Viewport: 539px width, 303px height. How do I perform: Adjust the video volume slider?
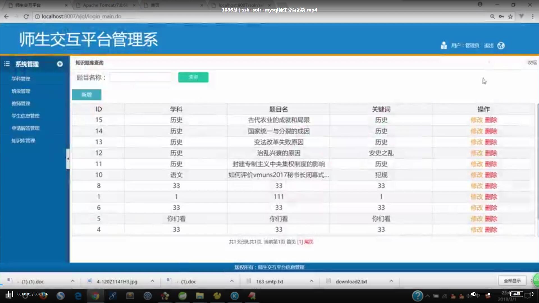point(489,294)
